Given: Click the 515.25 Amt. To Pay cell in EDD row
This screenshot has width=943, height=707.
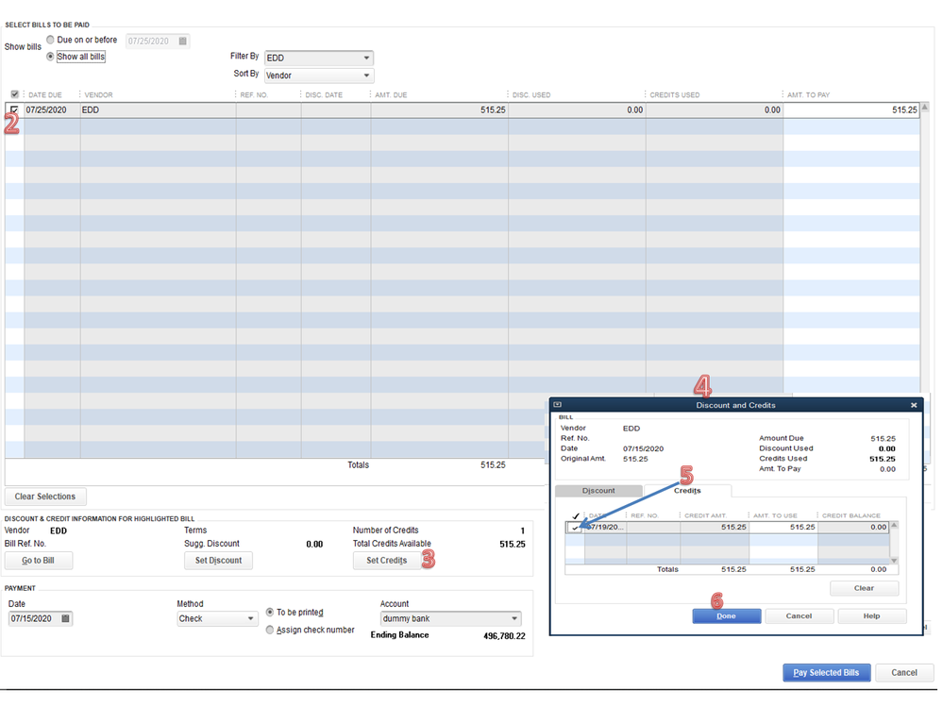Looking at the screenshot, I should (x=851, y=110).
